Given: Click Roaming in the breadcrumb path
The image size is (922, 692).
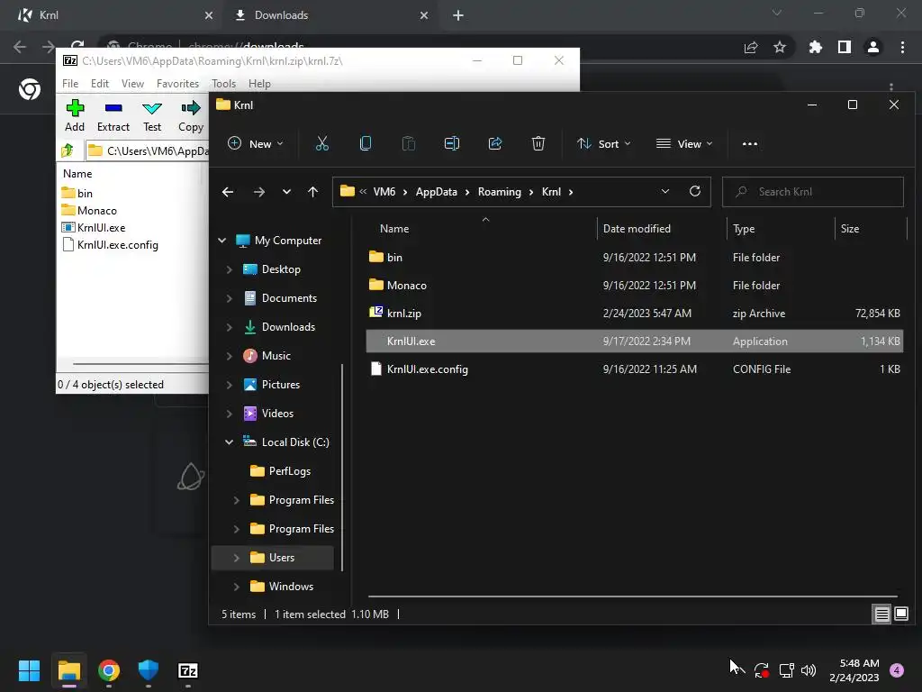Looking at the screenshot, I should click(499, 192).
